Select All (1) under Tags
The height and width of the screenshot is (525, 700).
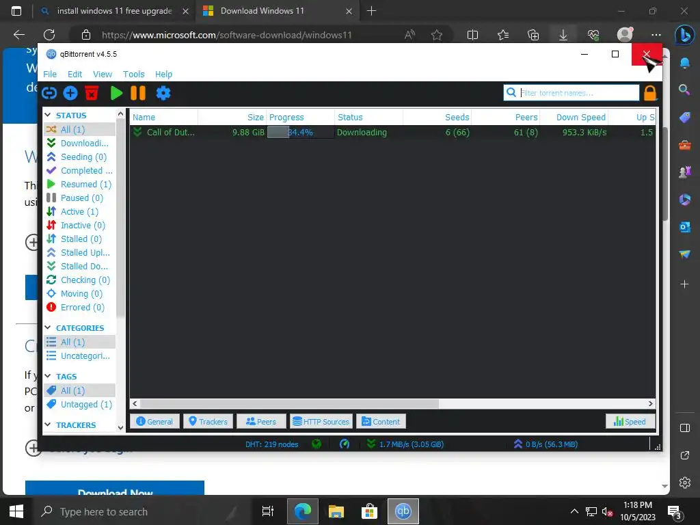pos(79,390)
